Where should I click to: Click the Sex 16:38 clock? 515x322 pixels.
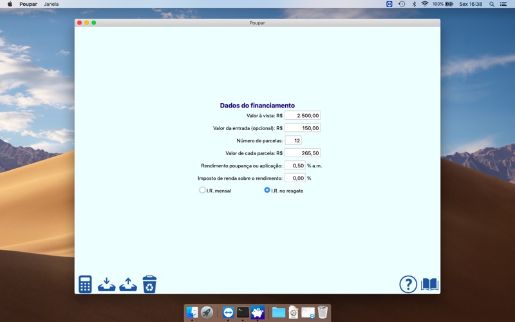(x=471, y=4)
